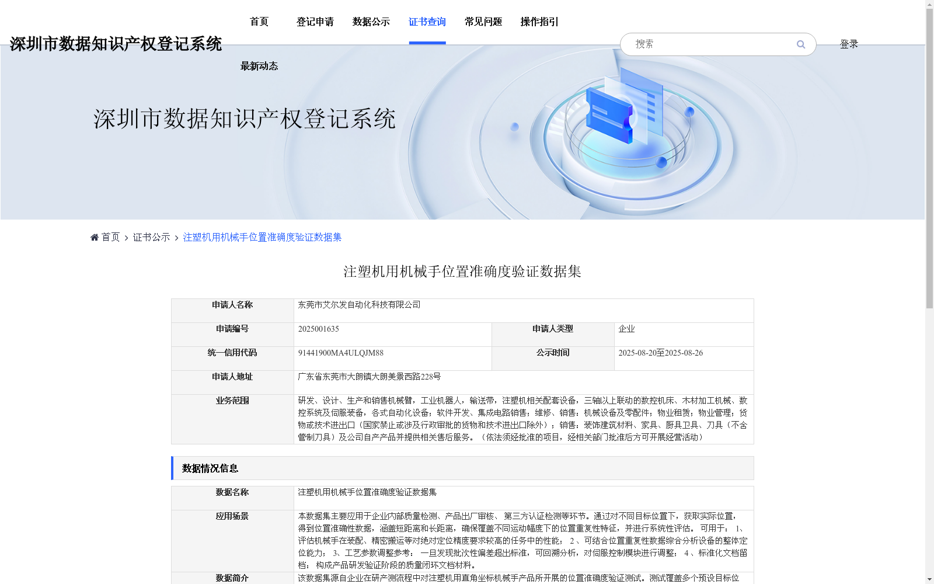
Task: Click the page scrollbar thumb
Action: coord(929,158)
